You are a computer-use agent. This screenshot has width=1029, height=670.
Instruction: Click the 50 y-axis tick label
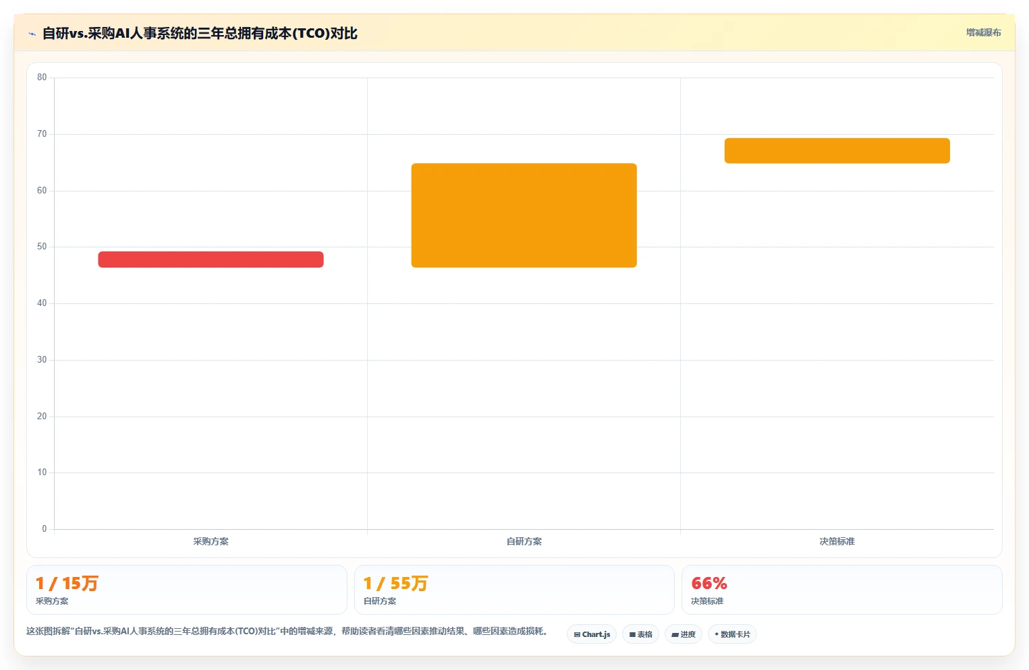(42, 247)
